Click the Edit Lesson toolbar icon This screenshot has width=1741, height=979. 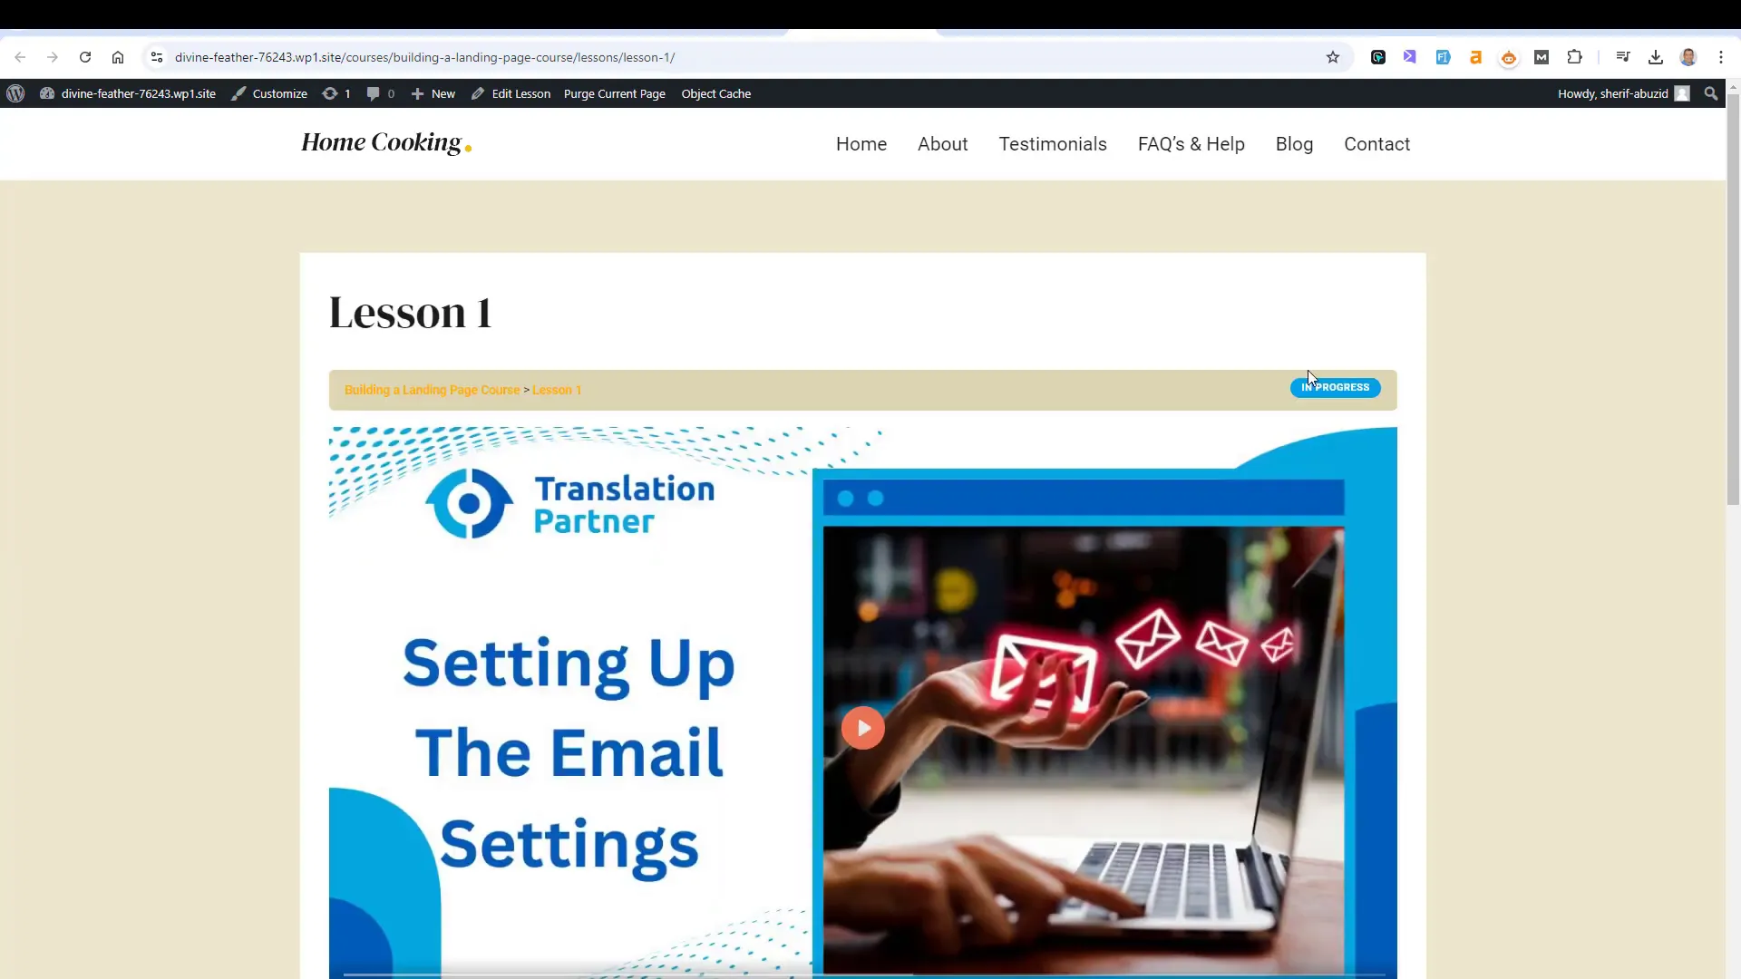[511, 93]
